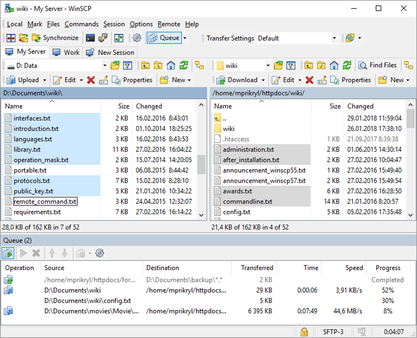This screenshot has width=417, height=338.
Task: Open the parent directory in the local panel
Action: click(x=145, y=65)
